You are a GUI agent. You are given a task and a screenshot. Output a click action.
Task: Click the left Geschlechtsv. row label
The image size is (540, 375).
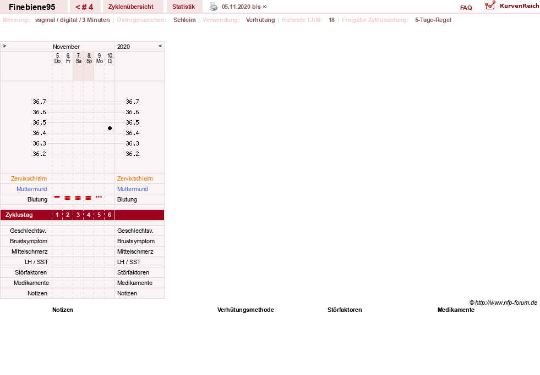coord(28,231)
